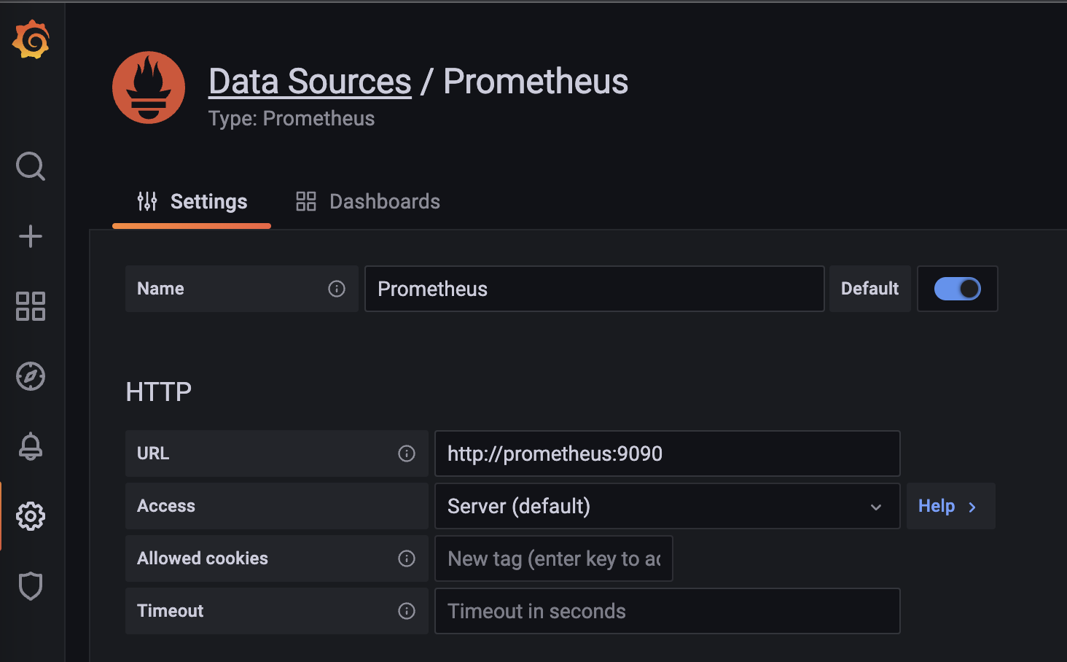Click the grid icon on Dashboards tab
Viewport: 1067px width, 662px height.
(306, 201)
